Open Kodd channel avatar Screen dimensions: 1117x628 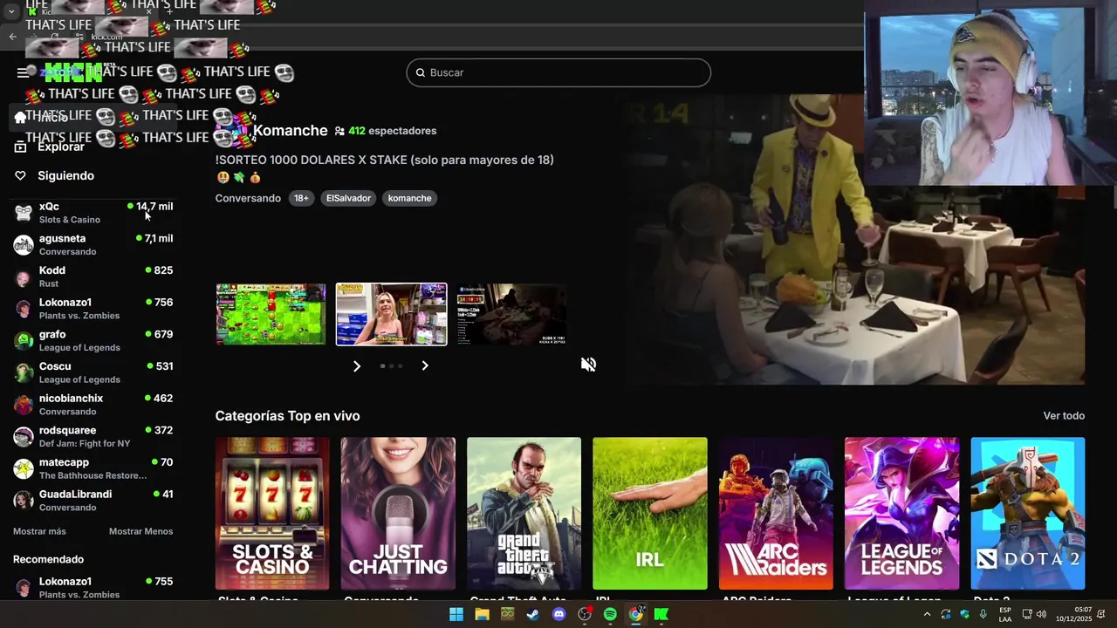pyautogui.click(x=24, y=276)
